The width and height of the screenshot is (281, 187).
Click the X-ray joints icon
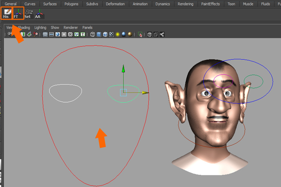coord(162,35)
